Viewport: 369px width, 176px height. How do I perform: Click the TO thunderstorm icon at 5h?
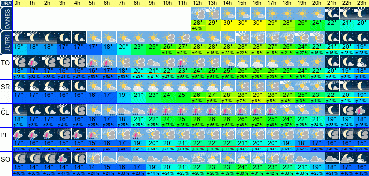click(94, 62)
